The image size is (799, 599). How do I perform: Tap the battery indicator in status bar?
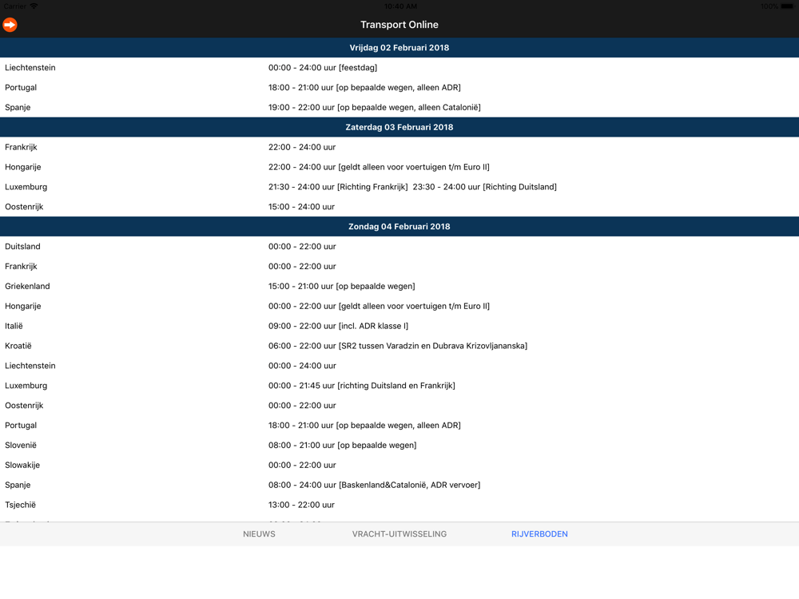point(787,6)
